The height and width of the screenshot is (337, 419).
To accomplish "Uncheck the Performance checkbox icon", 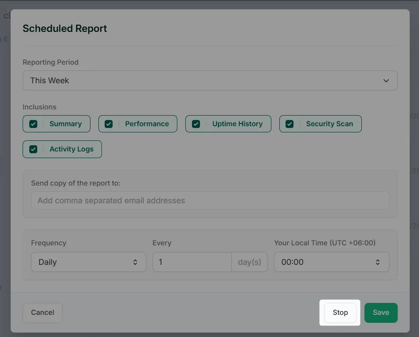I will coord(109,124).
